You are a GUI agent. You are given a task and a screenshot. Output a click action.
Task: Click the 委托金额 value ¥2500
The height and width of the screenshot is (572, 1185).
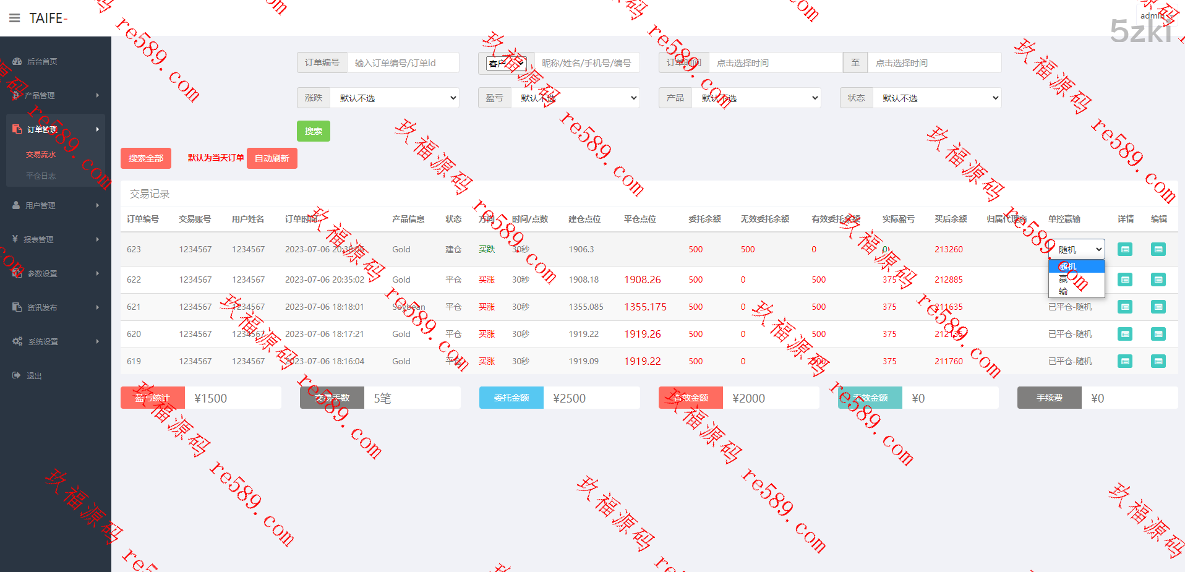pyautogui.click(x=570, y=398)
